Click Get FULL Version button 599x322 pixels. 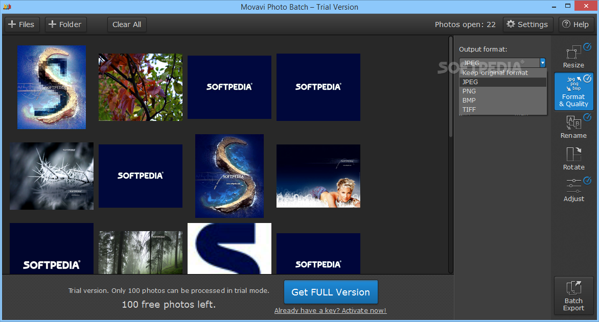tap(331, 292)
